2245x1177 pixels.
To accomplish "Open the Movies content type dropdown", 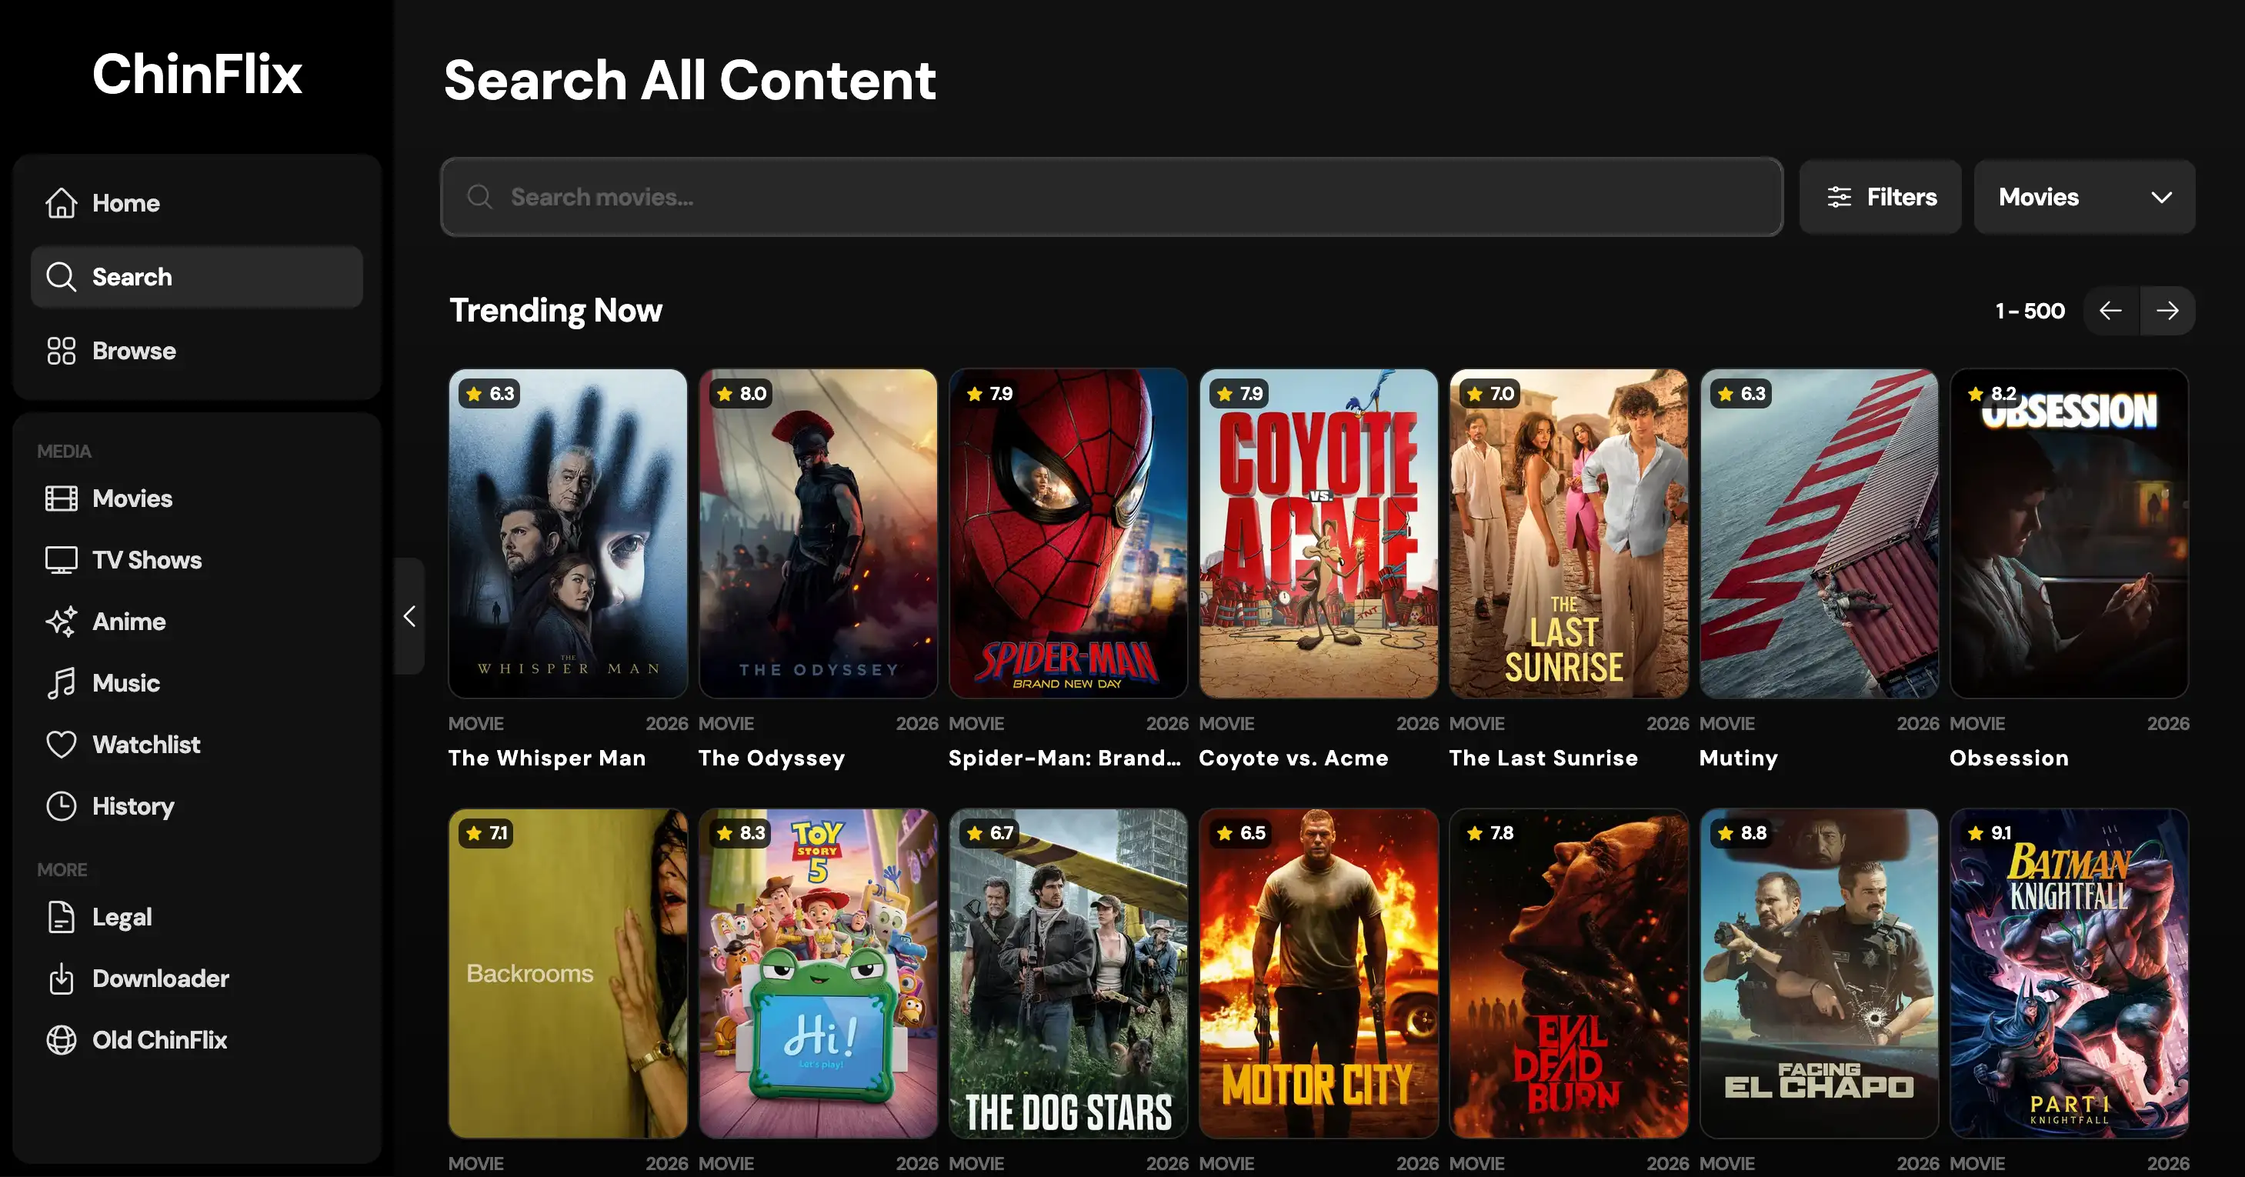I will click(x=2083, y=197).
